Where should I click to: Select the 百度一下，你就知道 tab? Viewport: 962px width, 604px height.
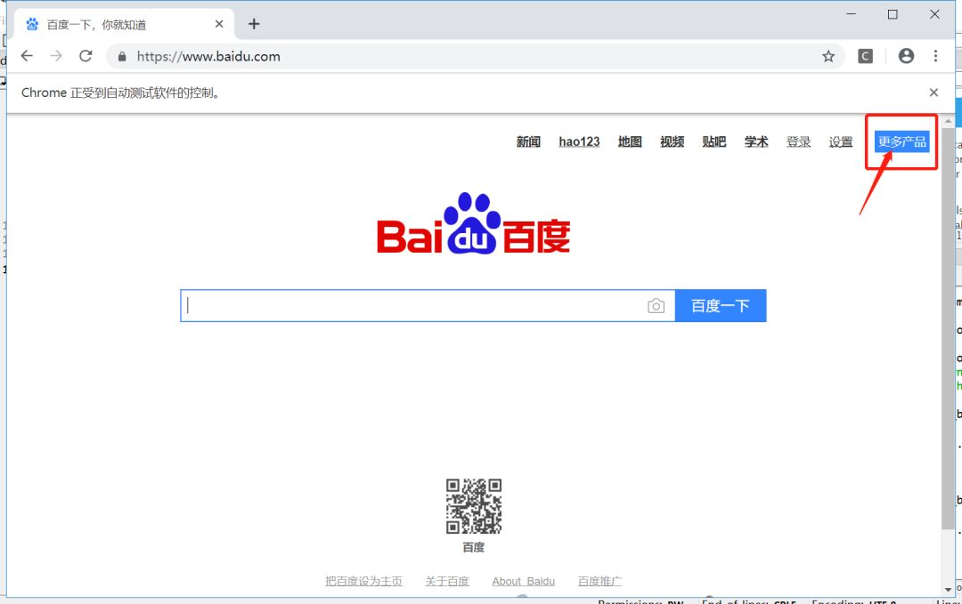click(124, 25)
